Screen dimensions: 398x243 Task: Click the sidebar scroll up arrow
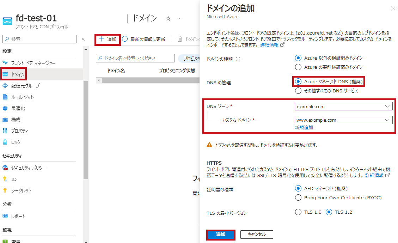tap(86, 49)
